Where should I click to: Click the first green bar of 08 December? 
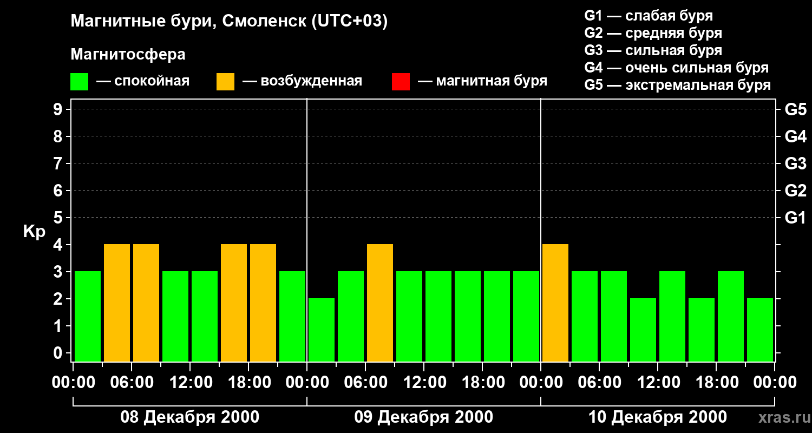(x=88, y=316)
